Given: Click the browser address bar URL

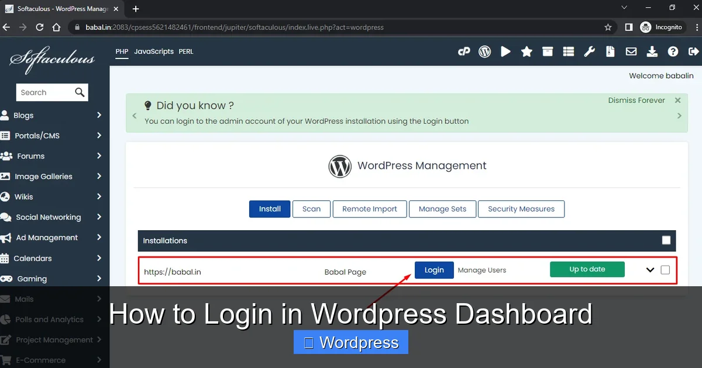Looking at the screenshot, I should [x=234, y=27].
